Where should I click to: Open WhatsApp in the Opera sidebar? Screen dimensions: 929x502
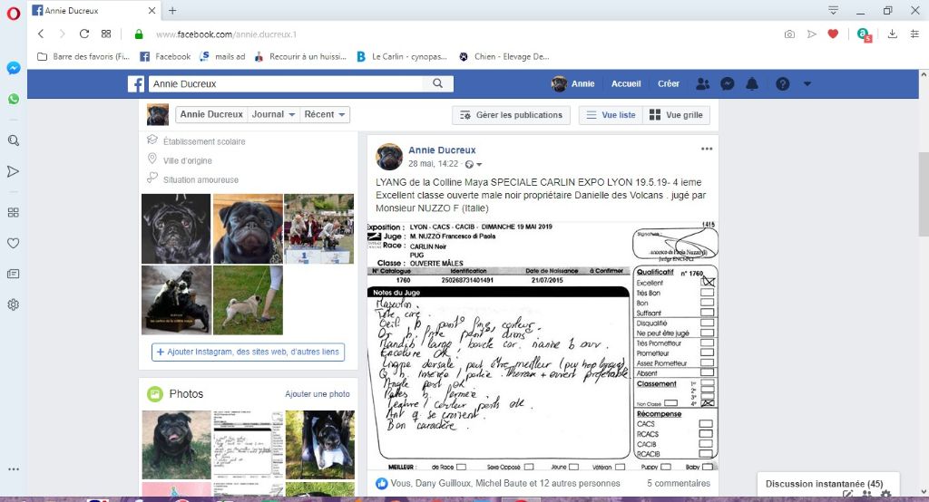click(14, 99)
